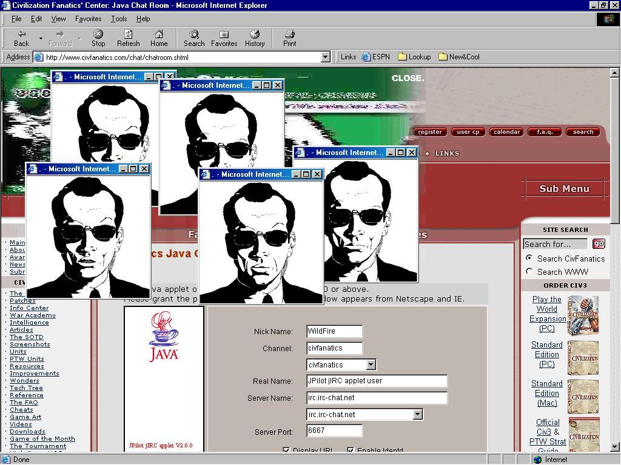This screenshot has width=621, height=465.
Task: Click the Search for... site search box
Action: [x=556, y=244]
